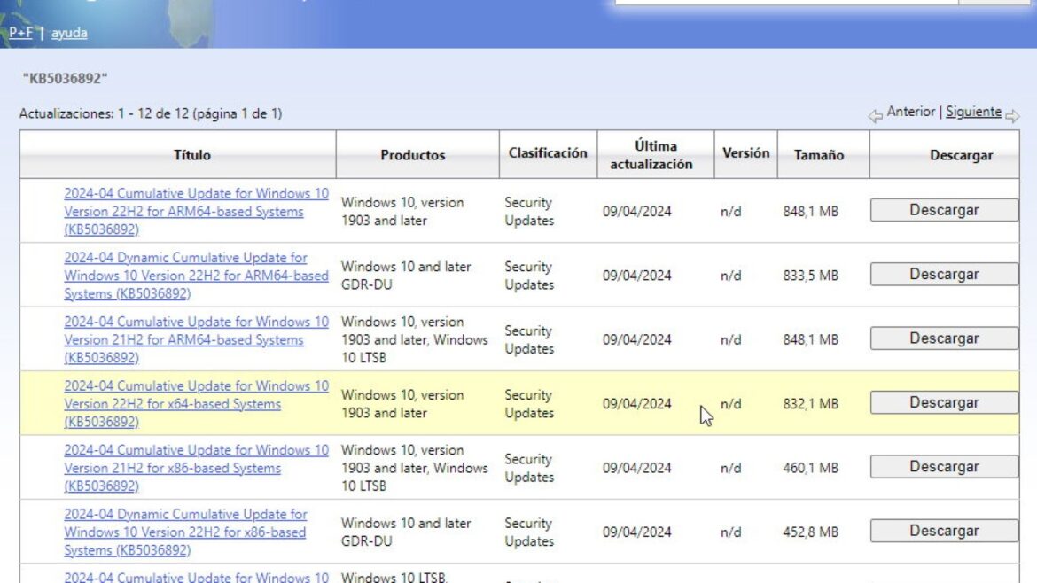Open 21H2 ARM64 Cumulative Update link
Screen dimensions: 1037x583
196,339
